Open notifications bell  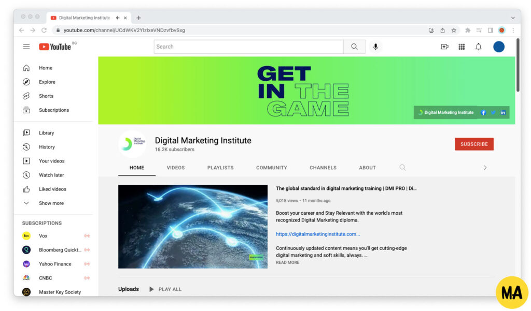pos(479,47)
